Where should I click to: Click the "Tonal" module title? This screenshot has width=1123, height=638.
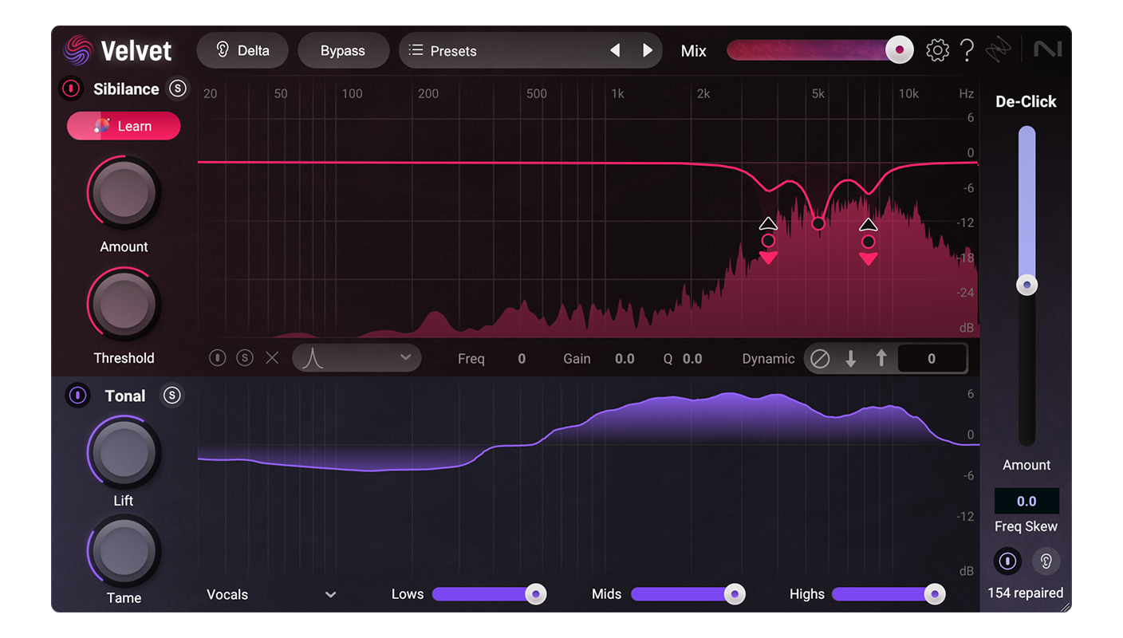125,396
